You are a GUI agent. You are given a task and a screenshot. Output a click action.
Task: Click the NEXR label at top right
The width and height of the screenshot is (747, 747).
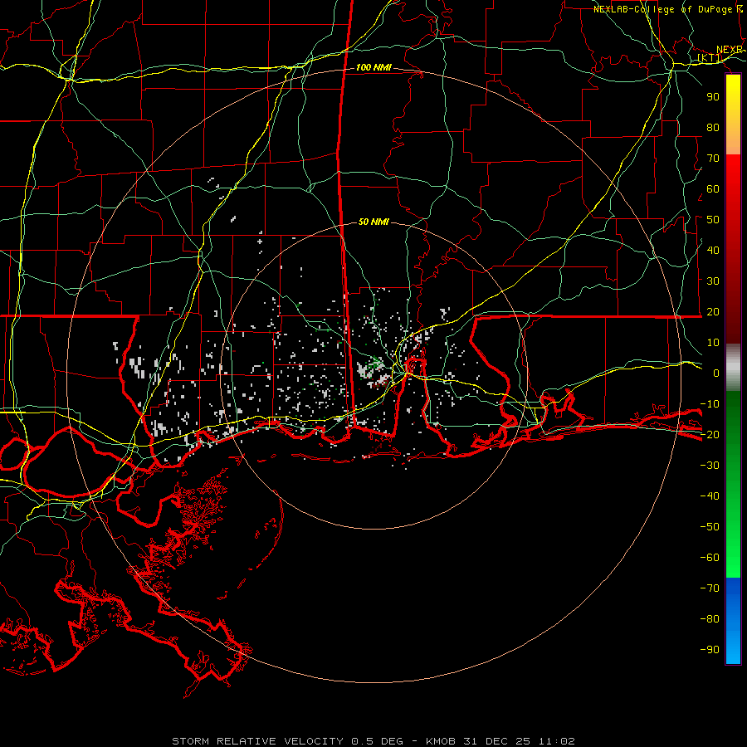730,50
